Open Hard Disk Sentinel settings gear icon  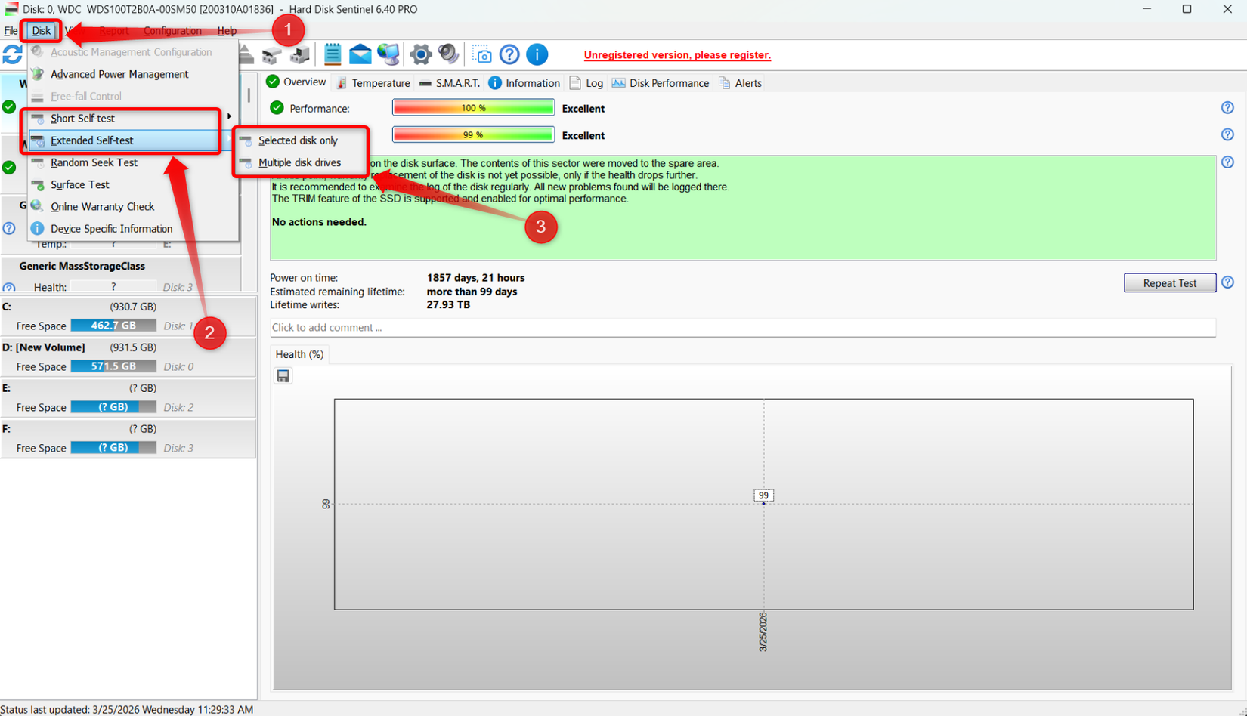(x=420, y=54)
